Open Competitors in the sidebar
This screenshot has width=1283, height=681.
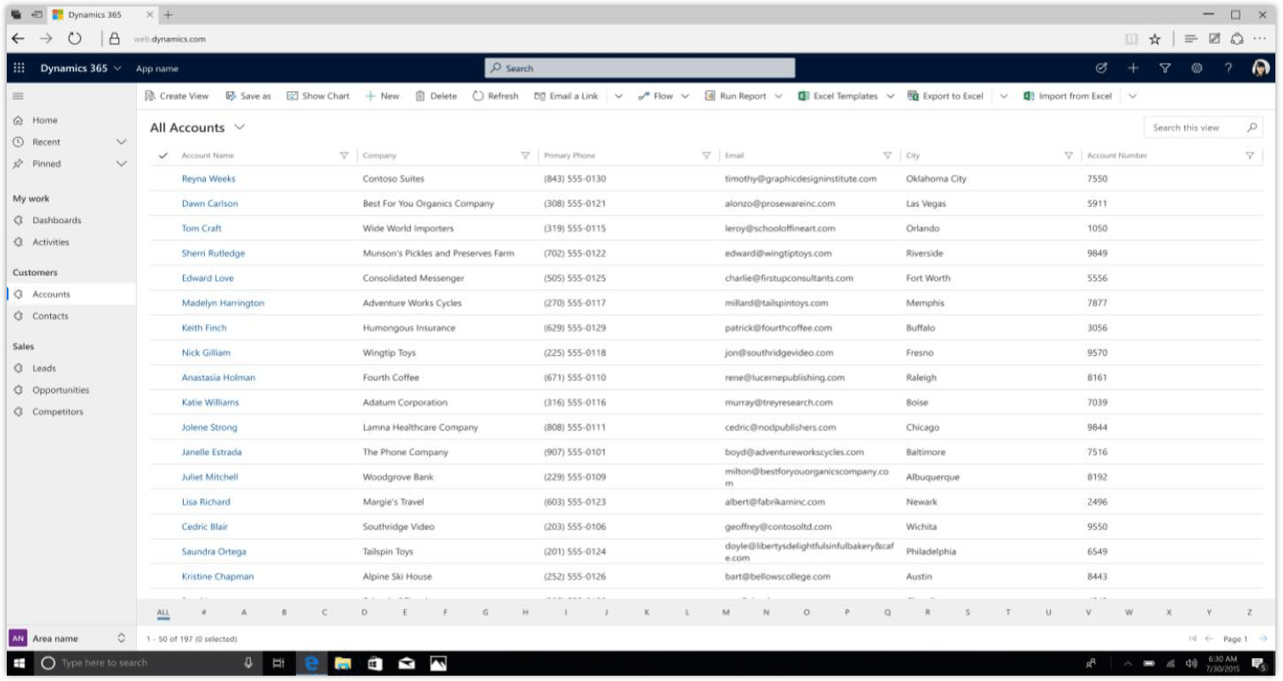[x=58, y=412]
